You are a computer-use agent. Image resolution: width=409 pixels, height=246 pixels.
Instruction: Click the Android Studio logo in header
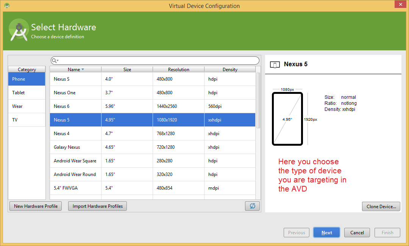[19, 31]
